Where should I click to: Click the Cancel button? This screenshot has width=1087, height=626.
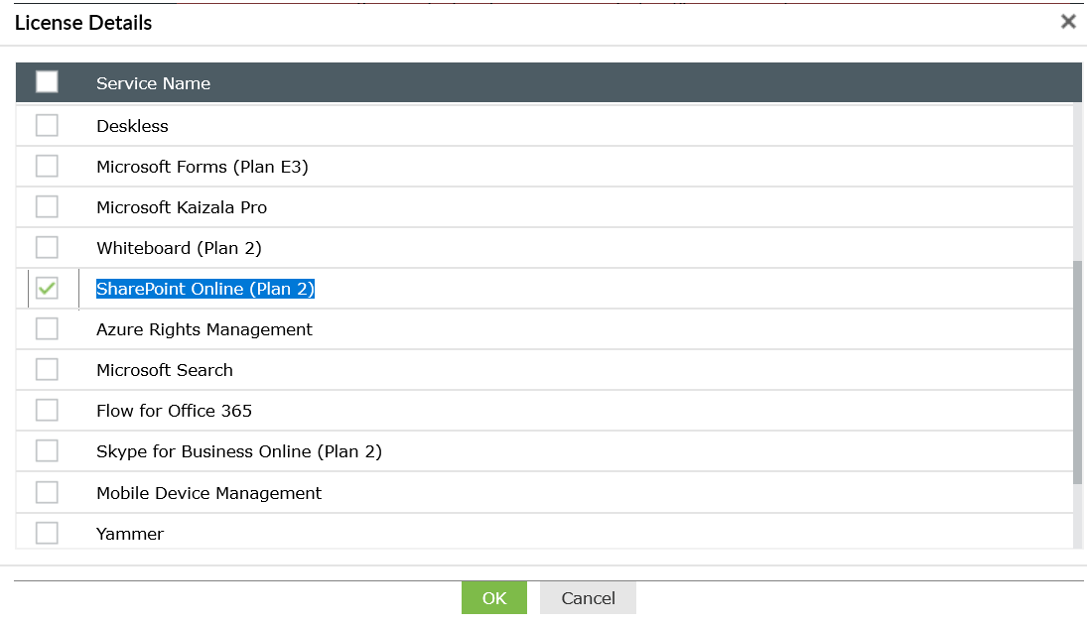click(x=587, y=597)
